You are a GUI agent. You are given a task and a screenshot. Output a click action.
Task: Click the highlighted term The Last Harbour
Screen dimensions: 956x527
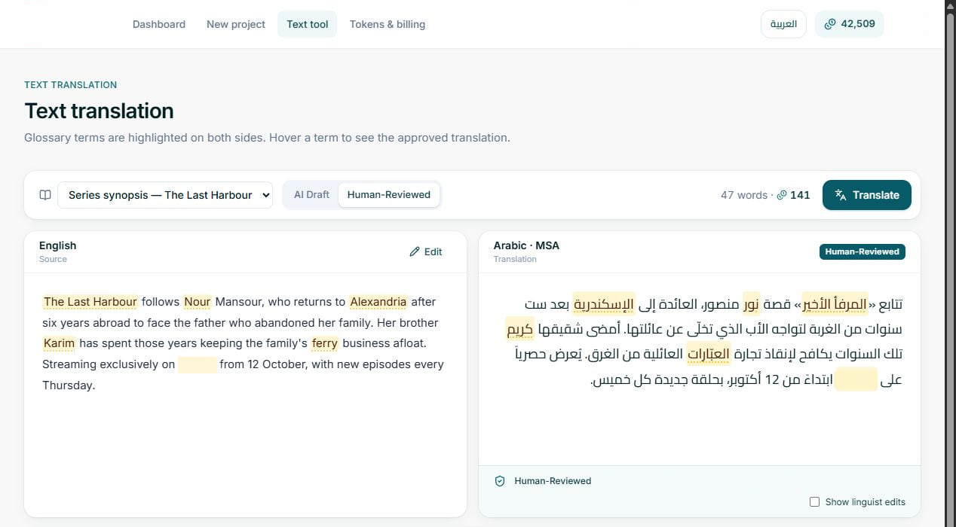click(90, 302)
